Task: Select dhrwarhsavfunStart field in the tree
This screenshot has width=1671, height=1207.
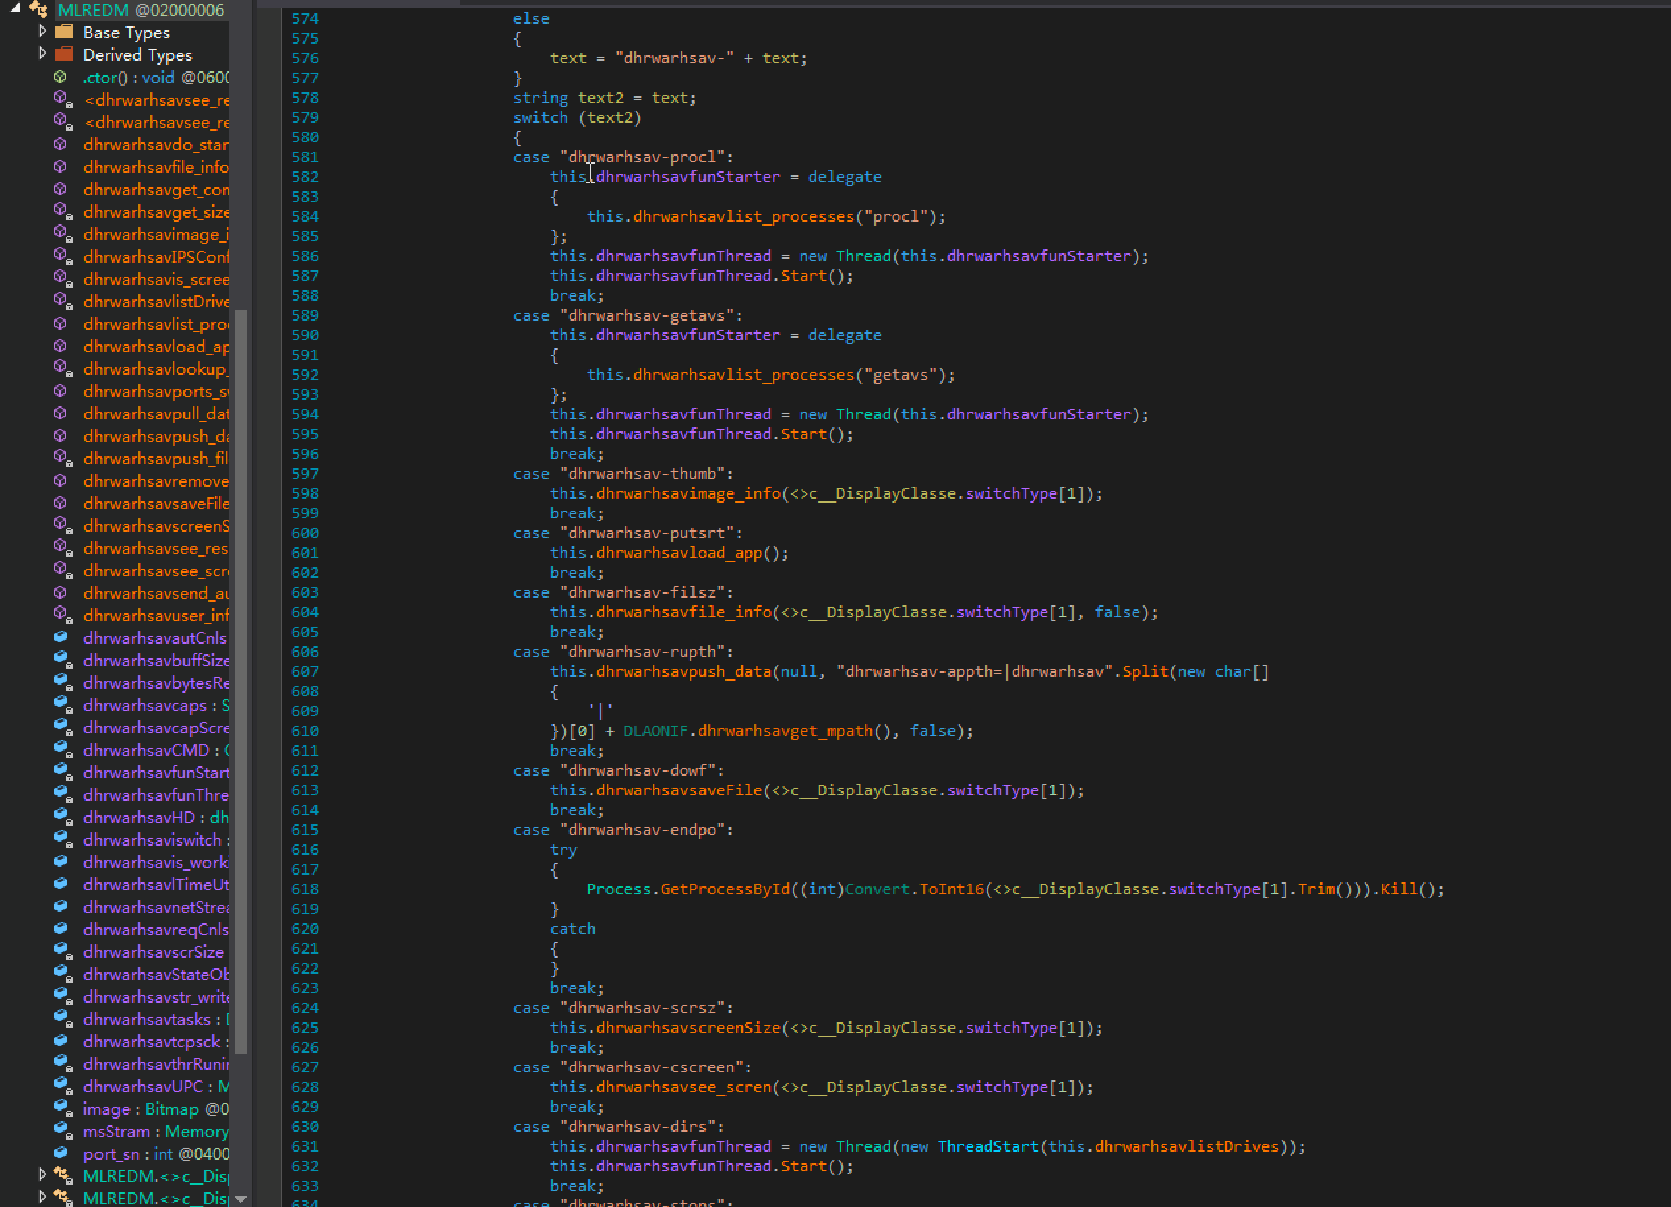Action: point(156,772)
